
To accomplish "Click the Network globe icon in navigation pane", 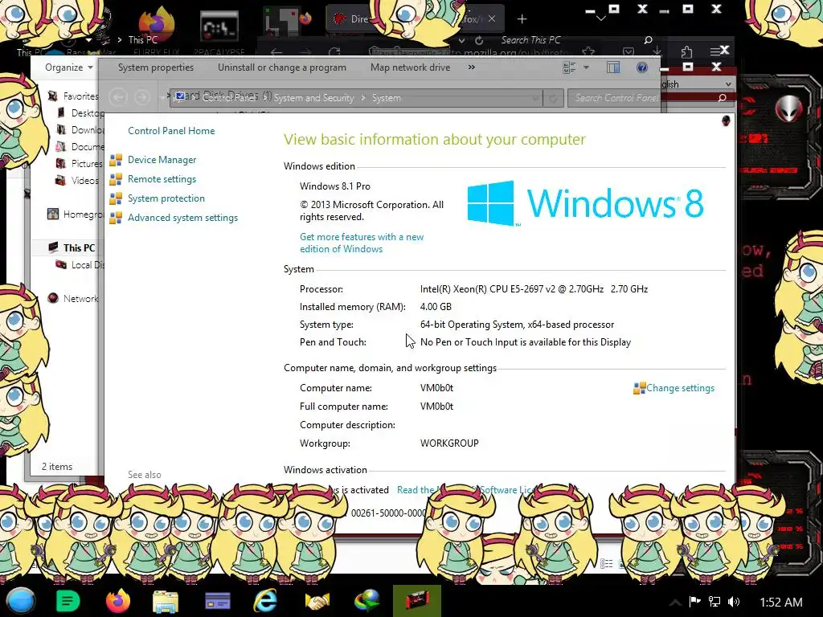I will click(52, 298).
